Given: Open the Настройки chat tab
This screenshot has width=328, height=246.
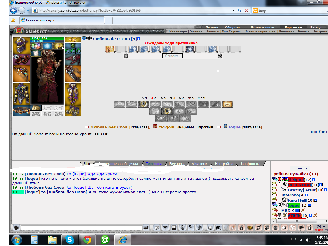Looking at the screenshot, I should [x=224, y=164].
